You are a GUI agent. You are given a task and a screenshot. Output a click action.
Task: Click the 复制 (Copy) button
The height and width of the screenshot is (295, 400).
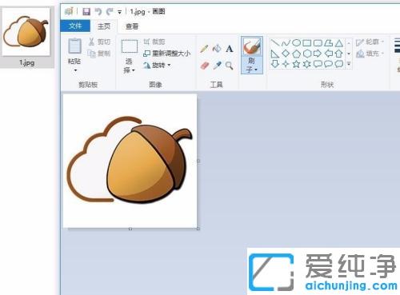pos(99,54)
